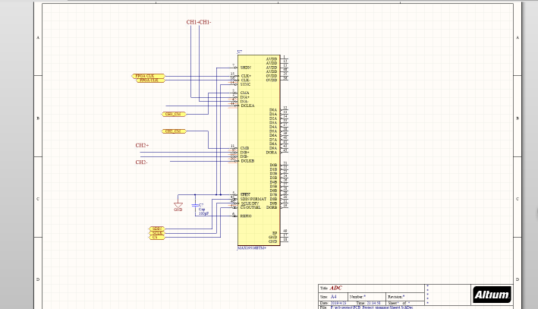This screenshot has width=538, height=309.
Task: Click the Time value 21:14:58
Action: (373, 303)
